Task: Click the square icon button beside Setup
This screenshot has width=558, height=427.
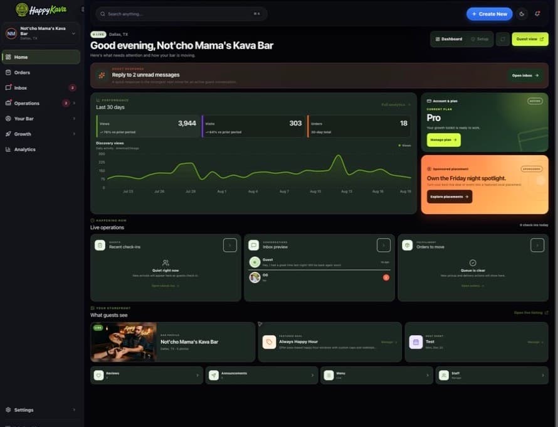Action: [503, 39]
